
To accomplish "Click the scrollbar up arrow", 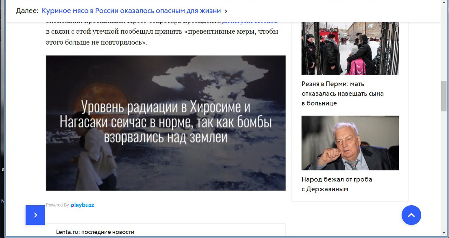I will (444, 3).
